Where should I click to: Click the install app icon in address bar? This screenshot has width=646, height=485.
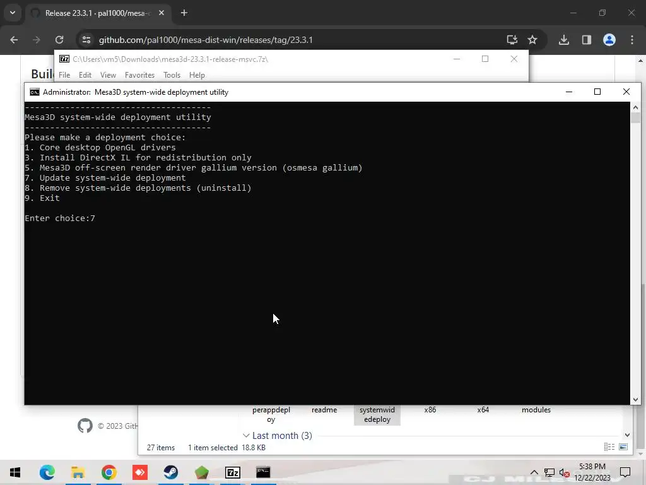pos(512,40)
